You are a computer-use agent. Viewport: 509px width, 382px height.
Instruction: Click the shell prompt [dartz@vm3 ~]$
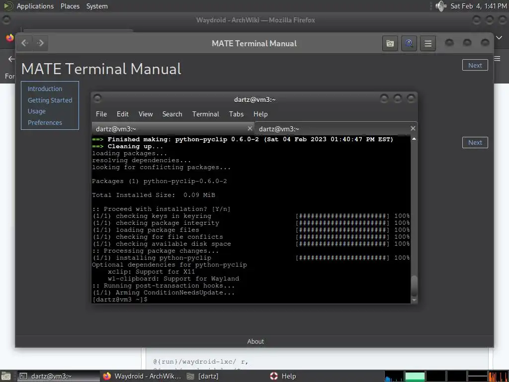(x=120, y=299)
